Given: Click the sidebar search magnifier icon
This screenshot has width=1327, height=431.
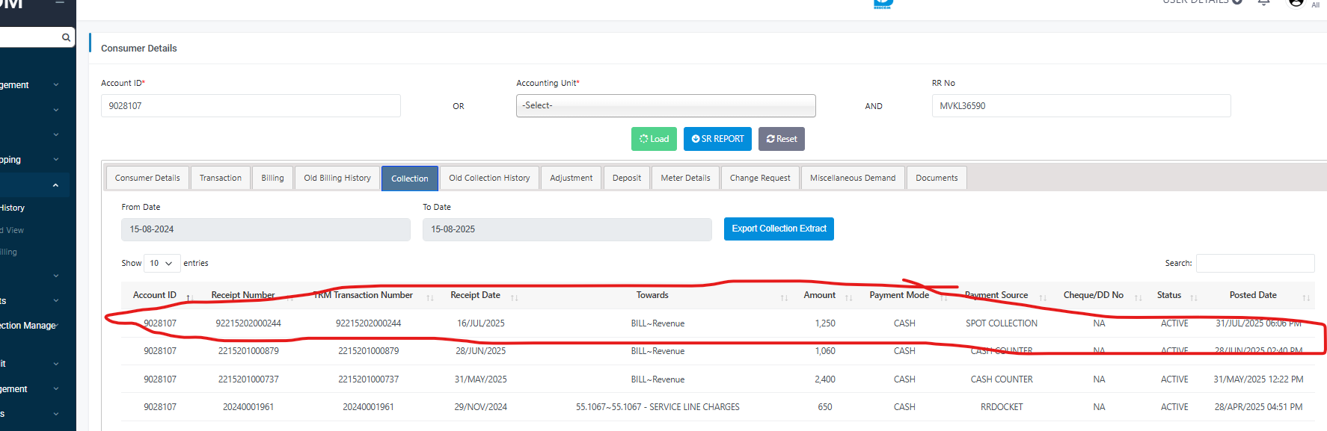Looking at the screenshot, I should [66, 37].
